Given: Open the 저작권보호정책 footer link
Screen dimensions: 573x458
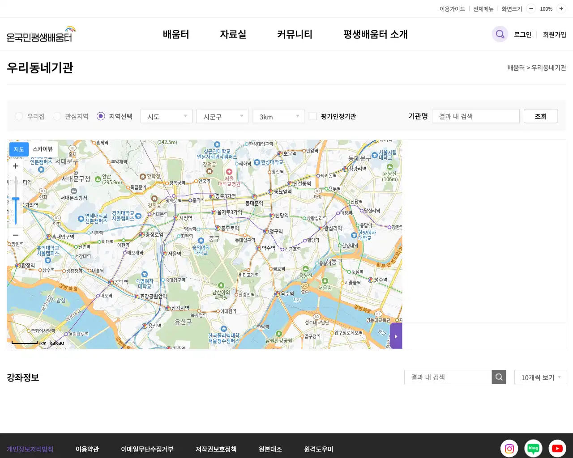Looking at the screenshot, I should [216, 449].
